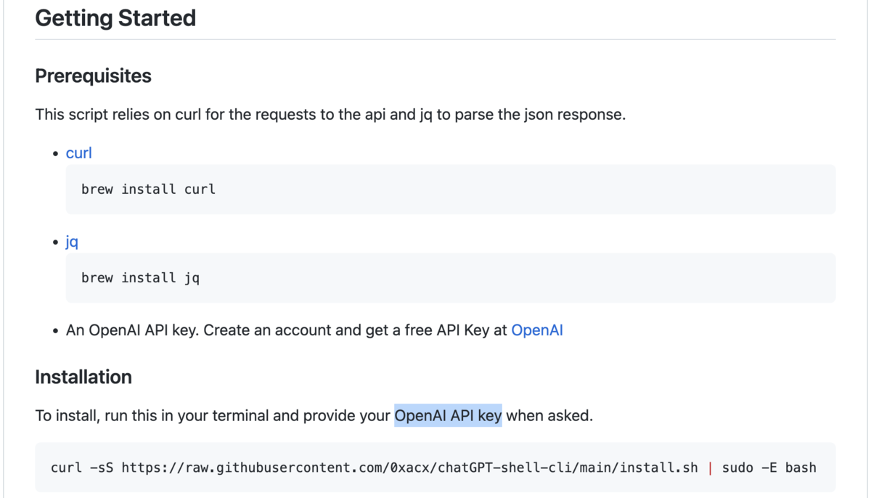The height and width of the screenshot is (498, 871).
Task: Visit the OpenAI link for API key
Action: click(537, 330)
